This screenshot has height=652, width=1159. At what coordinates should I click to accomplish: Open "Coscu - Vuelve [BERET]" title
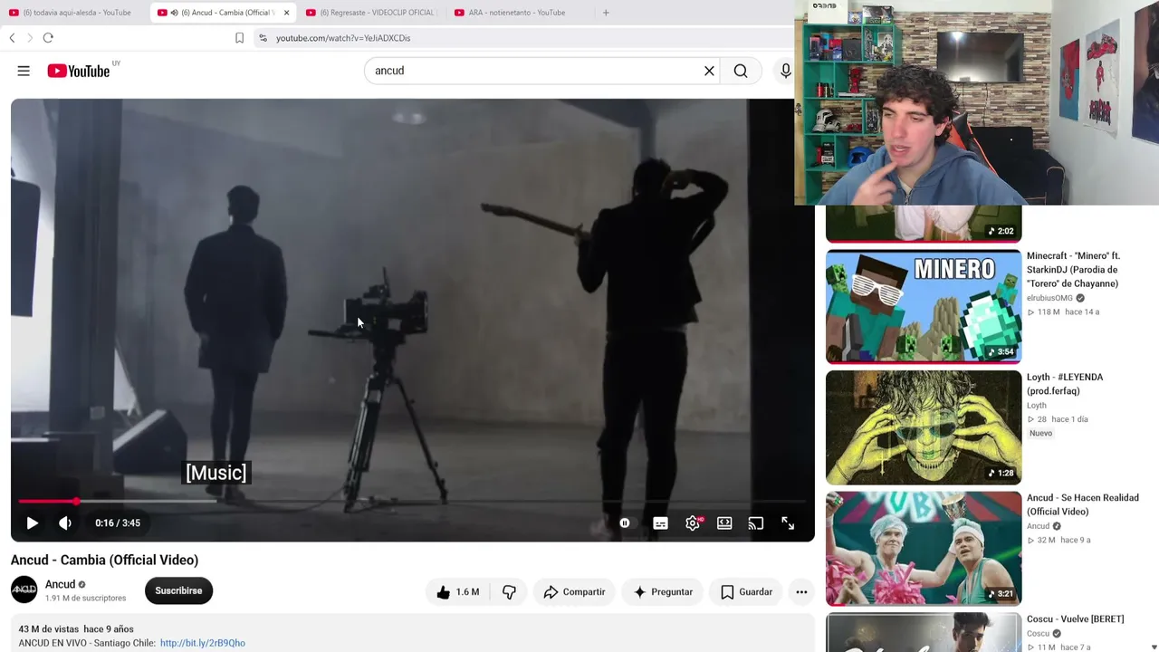(1075, 619)
